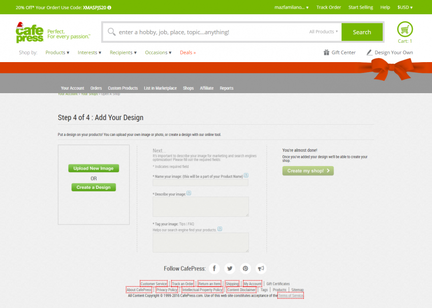
Task: Click the Twitter follow icon
Action: 230,268
